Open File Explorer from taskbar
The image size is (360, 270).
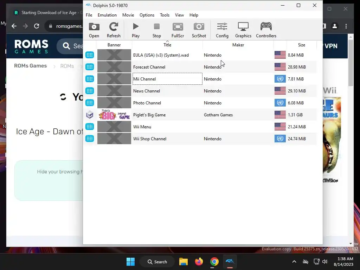pos(184,262)
